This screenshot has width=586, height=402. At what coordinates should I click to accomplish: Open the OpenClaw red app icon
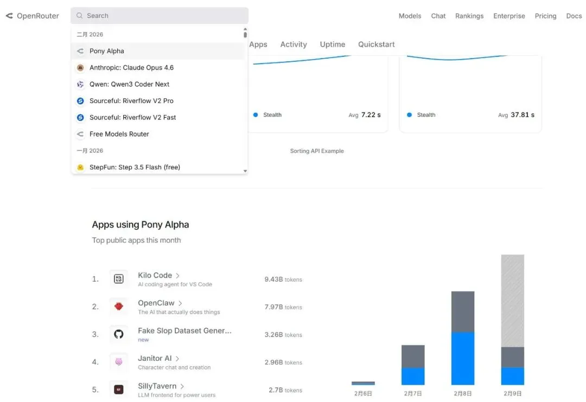pyautogui.click(x=118, y=307)
